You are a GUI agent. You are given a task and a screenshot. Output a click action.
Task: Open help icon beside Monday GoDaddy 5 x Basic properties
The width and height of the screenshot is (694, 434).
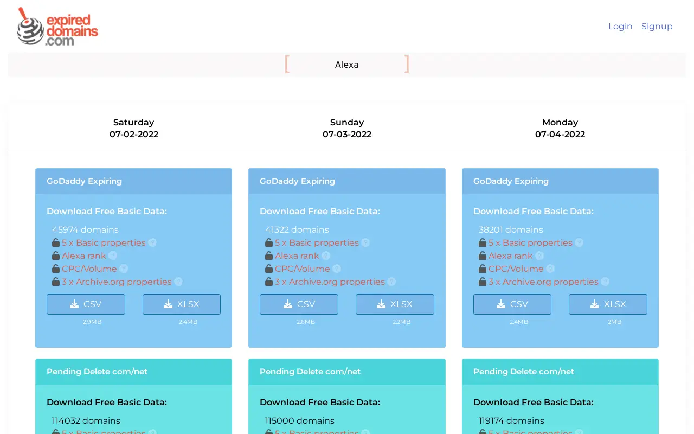[579, 242]
